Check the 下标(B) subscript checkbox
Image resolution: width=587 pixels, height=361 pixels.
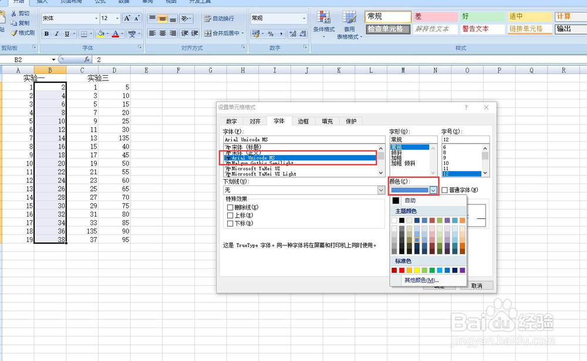(230, 224)
